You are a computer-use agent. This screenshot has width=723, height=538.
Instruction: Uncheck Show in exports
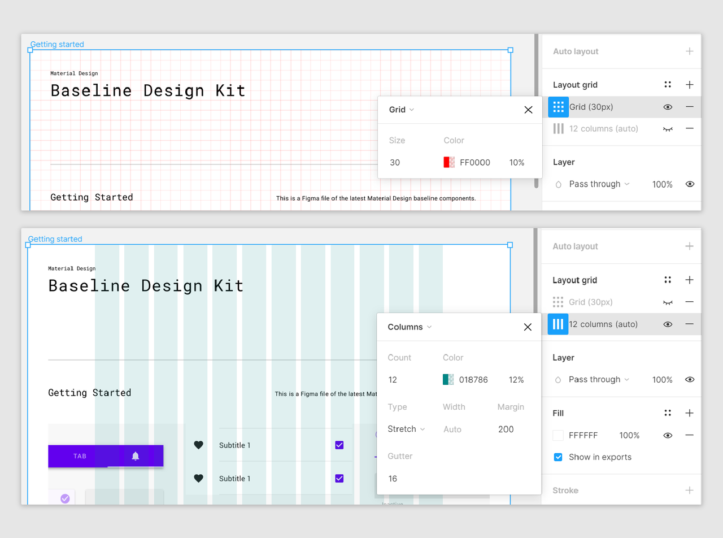pos(558,457)
